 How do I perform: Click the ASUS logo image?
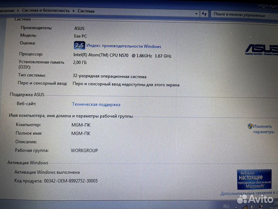(x=262, y=50)
